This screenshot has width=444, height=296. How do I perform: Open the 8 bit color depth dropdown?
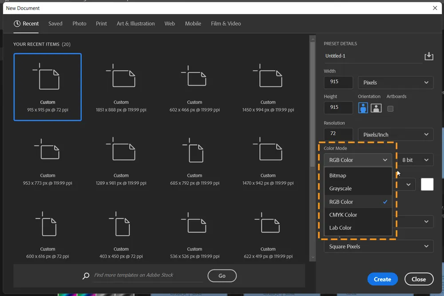coord(415,160)
